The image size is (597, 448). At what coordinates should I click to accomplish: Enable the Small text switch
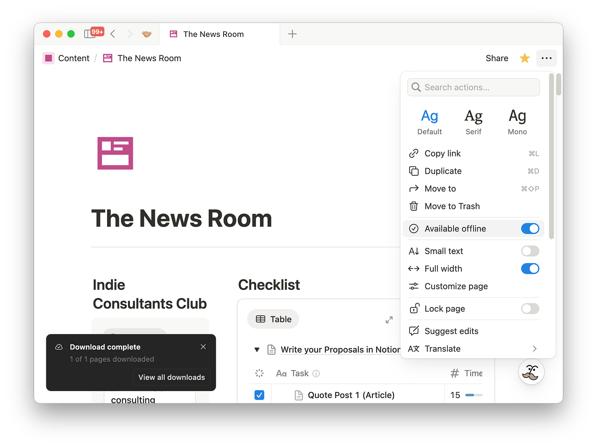click(x=530, y=251)
